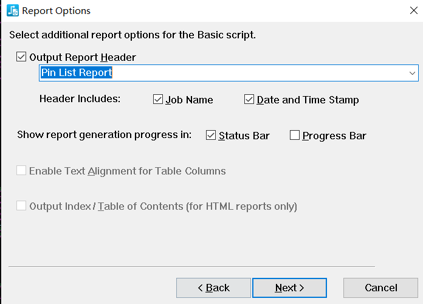423x304 pixels.
Task: Check Output Index / Table of Contents
Action: (21, 206)
